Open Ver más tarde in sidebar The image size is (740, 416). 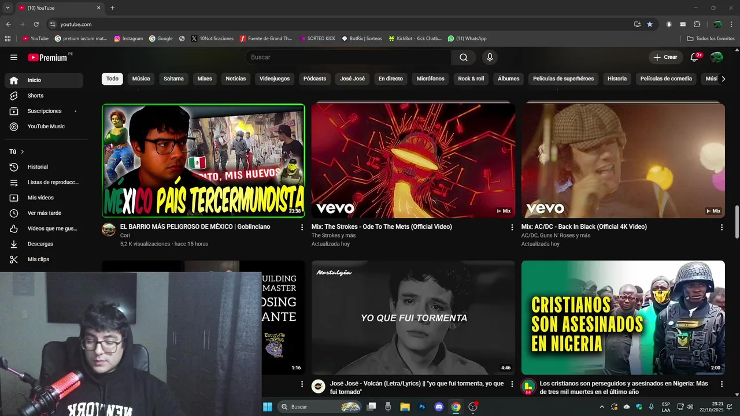point(44,213)
